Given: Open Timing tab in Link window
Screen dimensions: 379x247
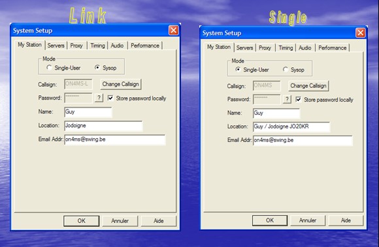Looking at the screenshot, I should tap(97, 46).
